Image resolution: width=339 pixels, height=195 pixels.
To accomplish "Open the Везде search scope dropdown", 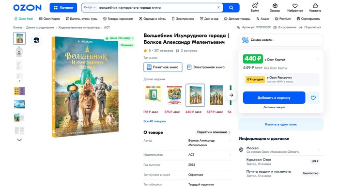I will point(89,8).
